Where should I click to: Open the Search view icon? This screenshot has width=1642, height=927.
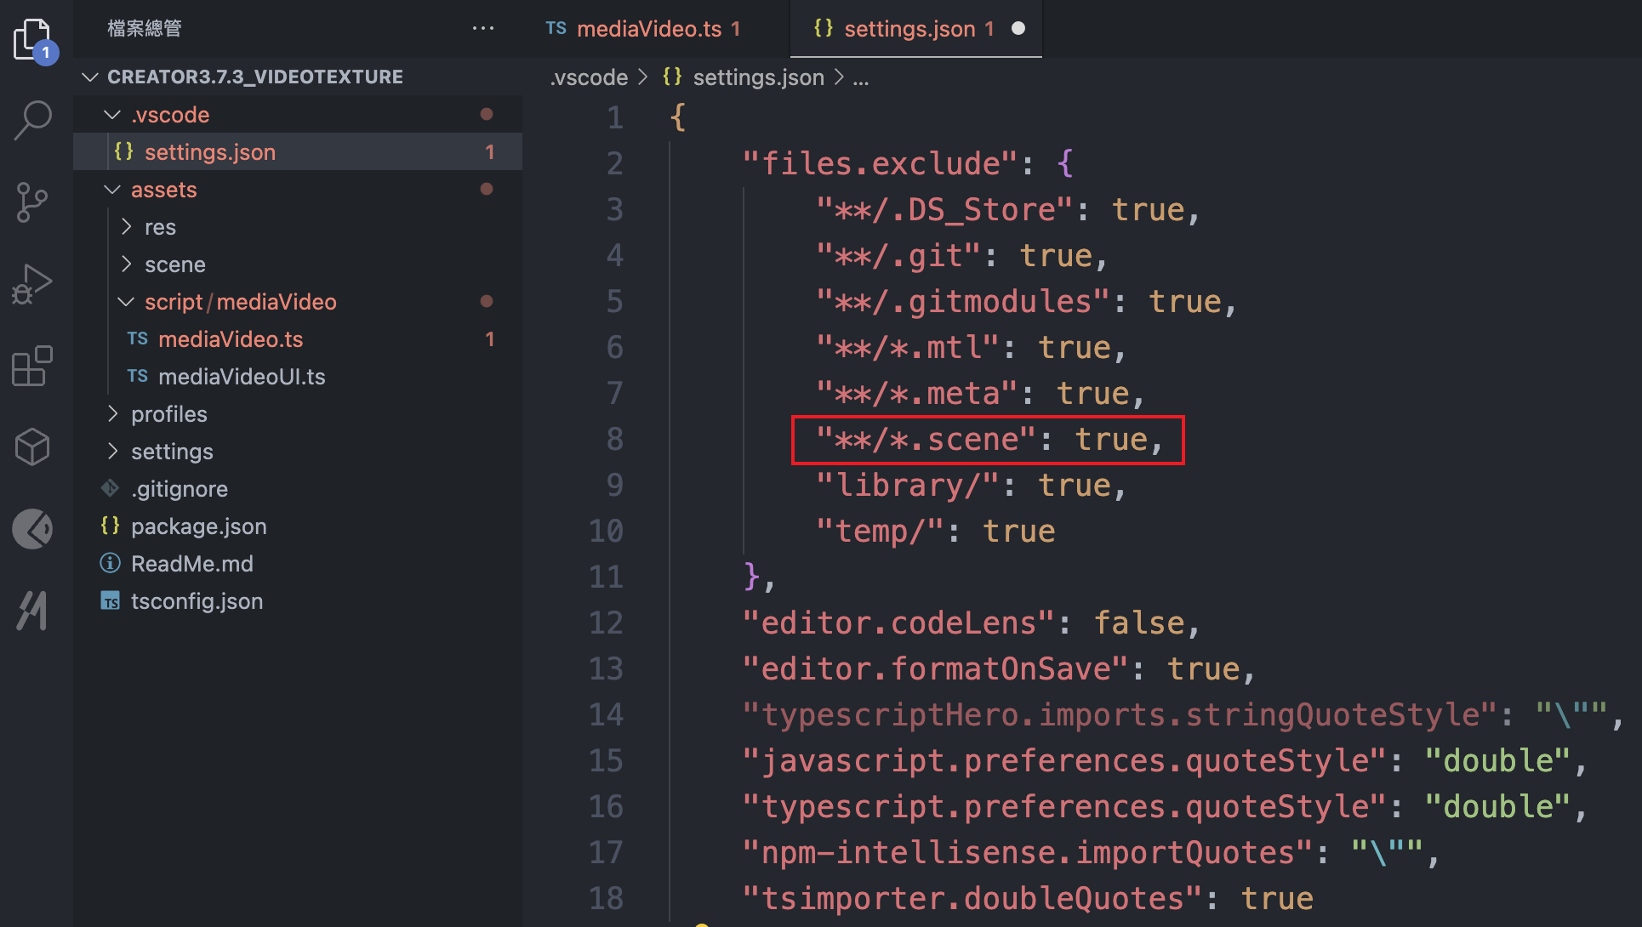pos(33,120)
